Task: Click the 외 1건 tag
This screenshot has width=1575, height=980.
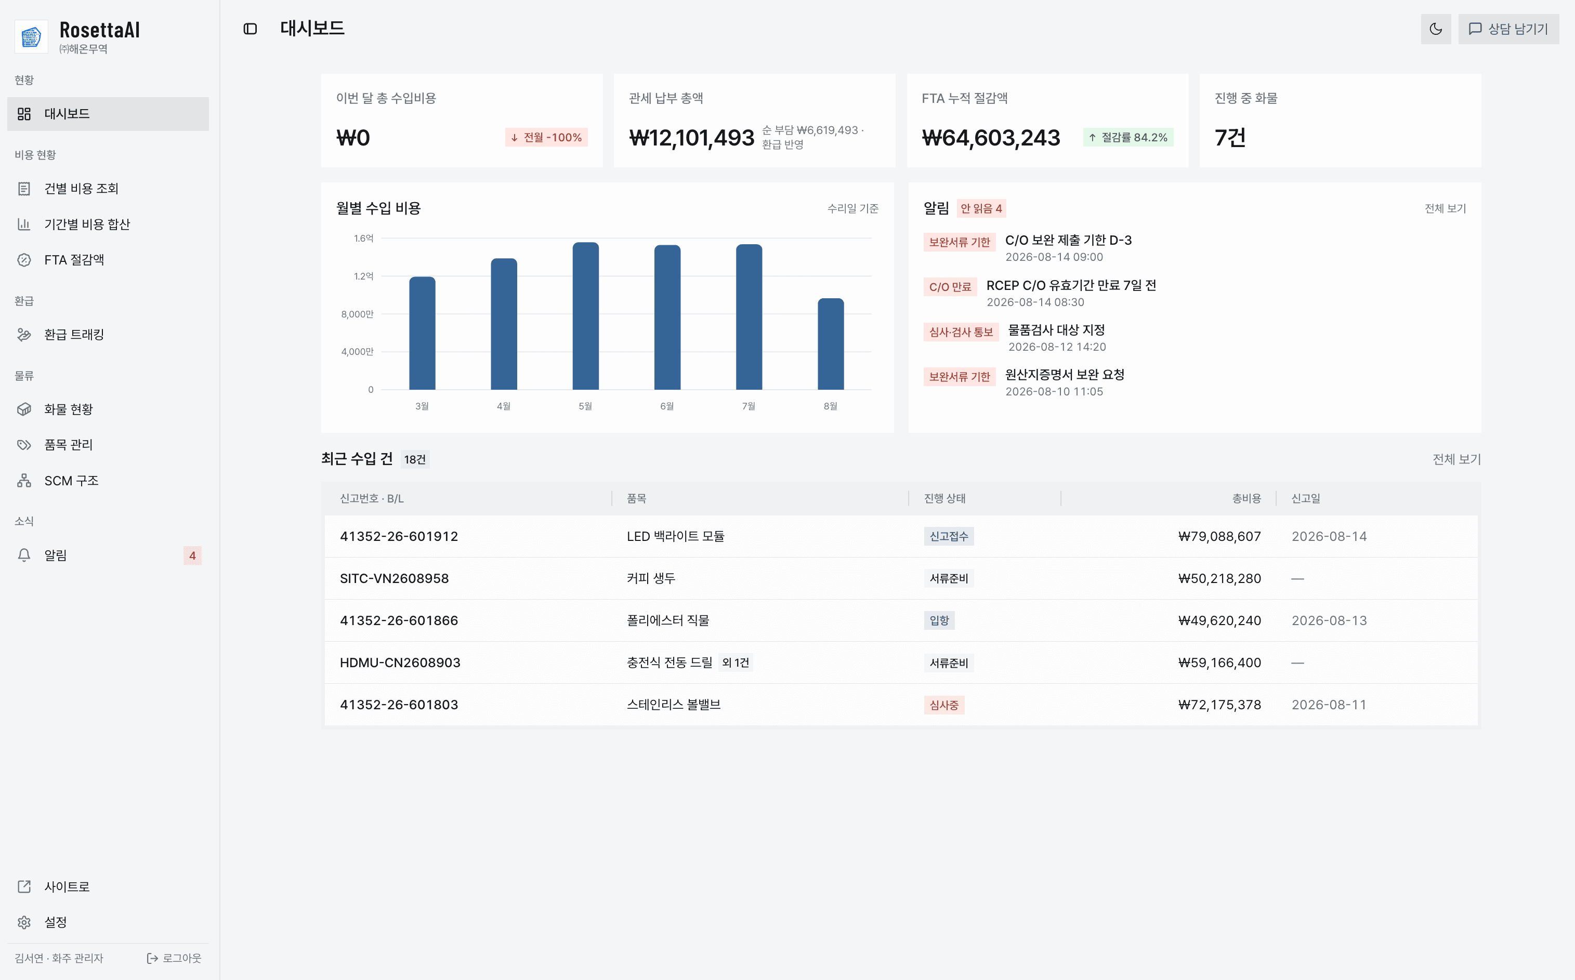Action: point(736,663)
